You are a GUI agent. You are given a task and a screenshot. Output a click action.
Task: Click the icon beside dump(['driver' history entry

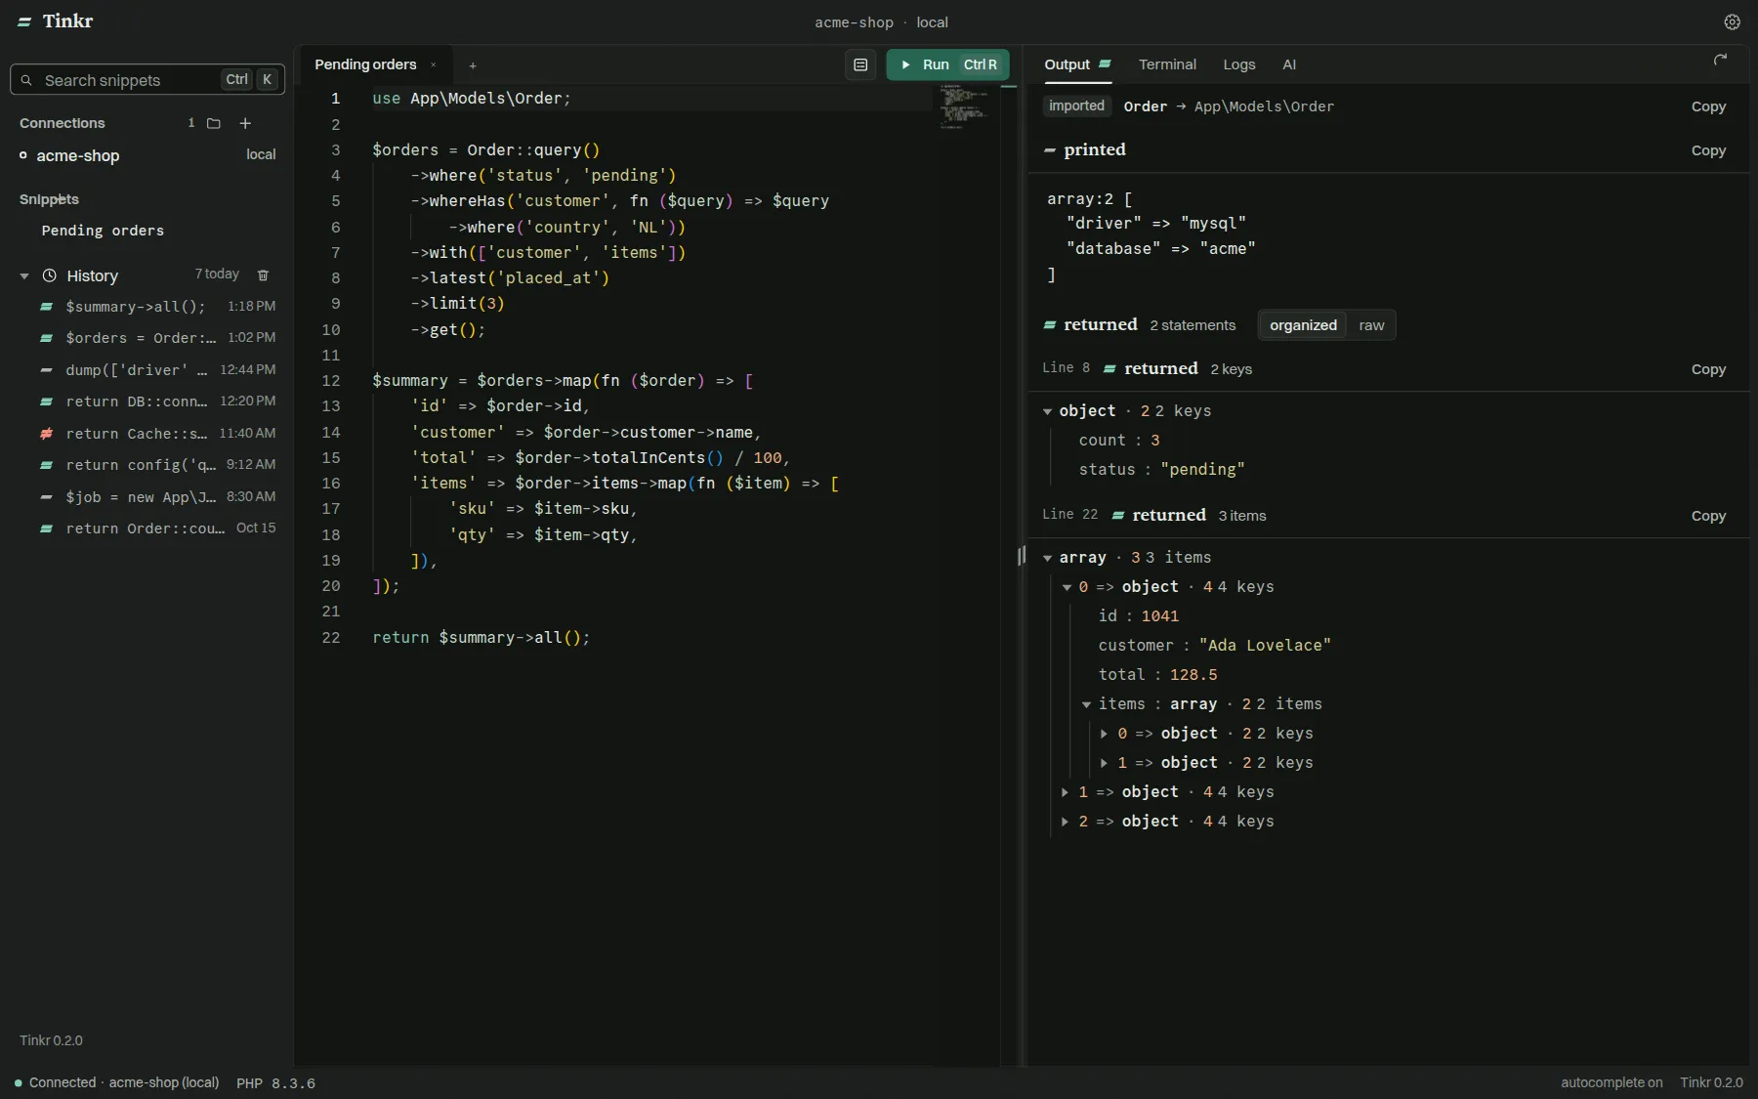(46, 370)
